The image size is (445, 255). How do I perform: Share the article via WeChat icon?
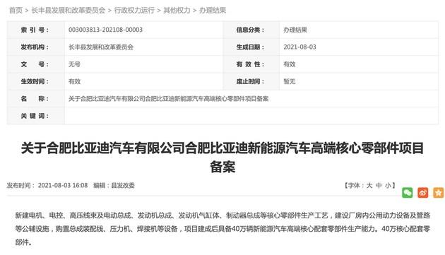click(x=408, y=193)
